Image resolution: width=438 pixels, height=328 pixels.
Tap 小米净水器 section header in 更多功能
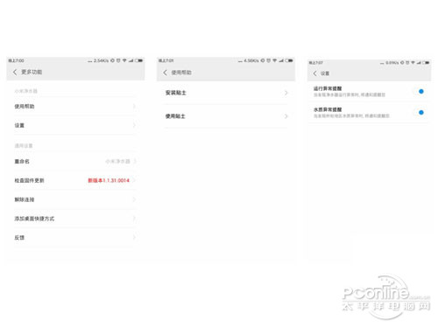[26, 91]
